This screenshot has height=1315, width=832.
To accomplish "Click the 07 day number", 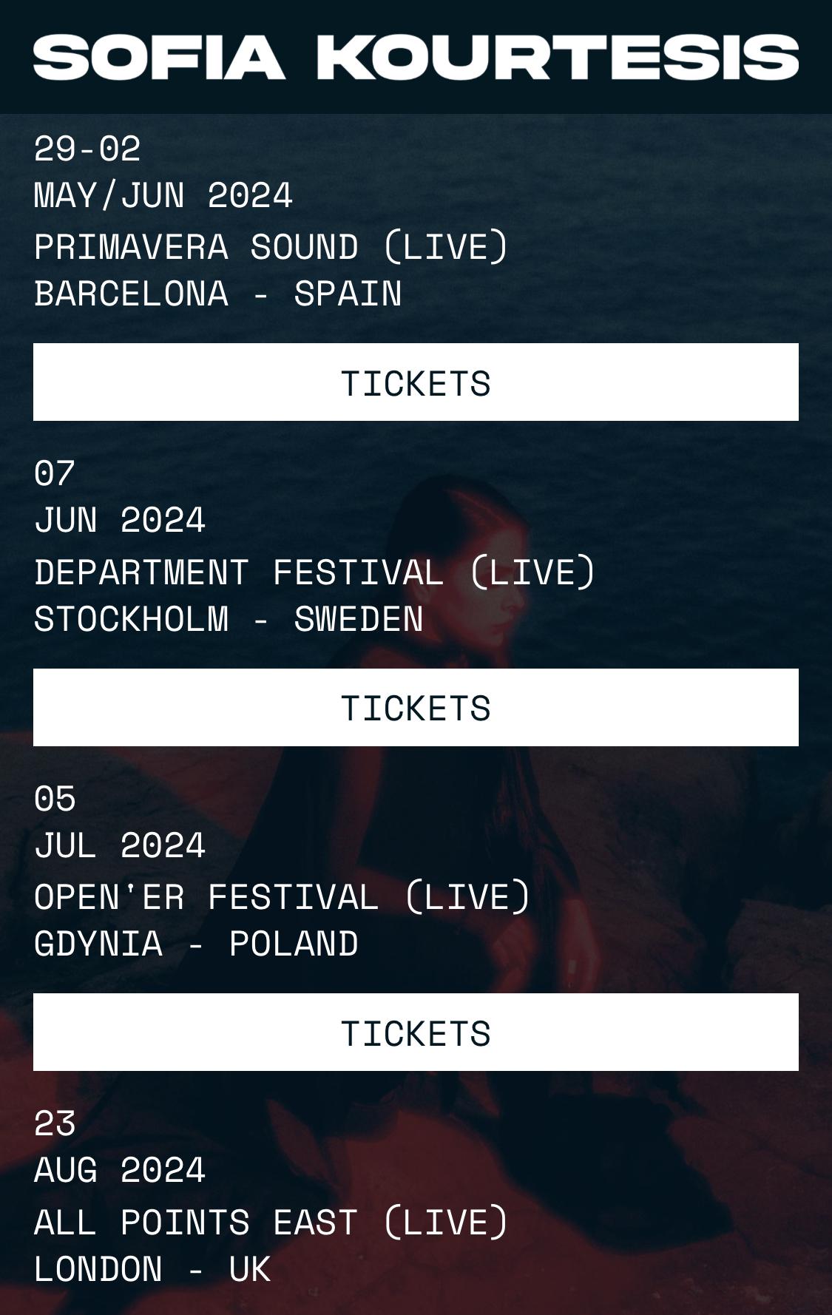I will pyautogui.click(x=55, y=474).
